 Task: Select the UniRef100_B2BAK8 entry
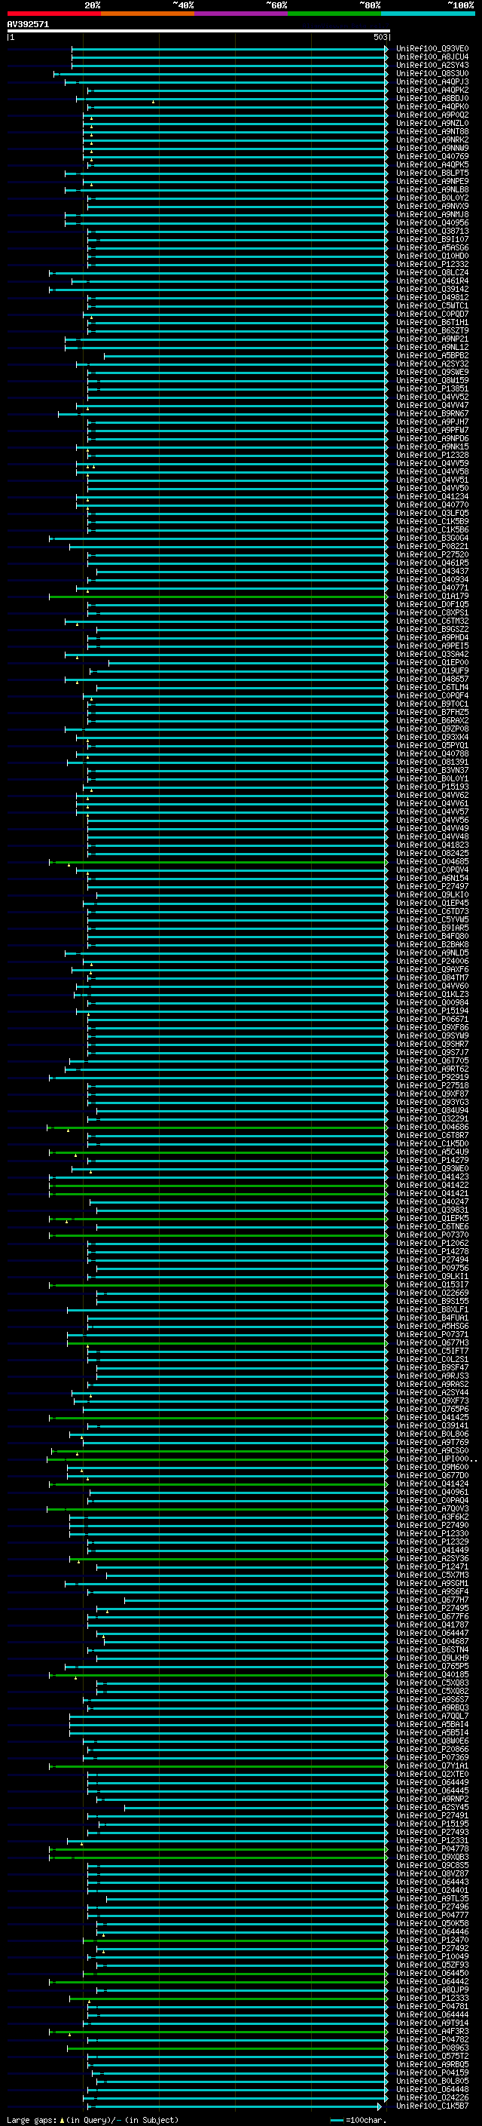pos(432,944)
